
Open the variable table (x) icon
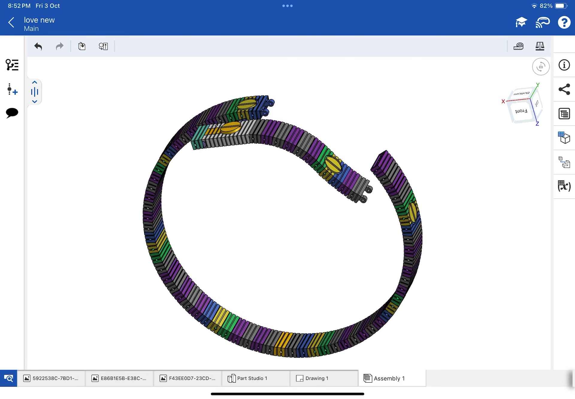[564, 186]
